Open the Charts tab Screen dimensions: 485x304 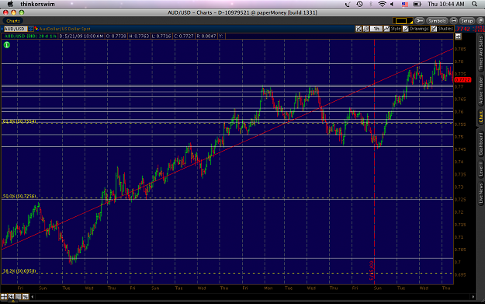pos(13,21)
